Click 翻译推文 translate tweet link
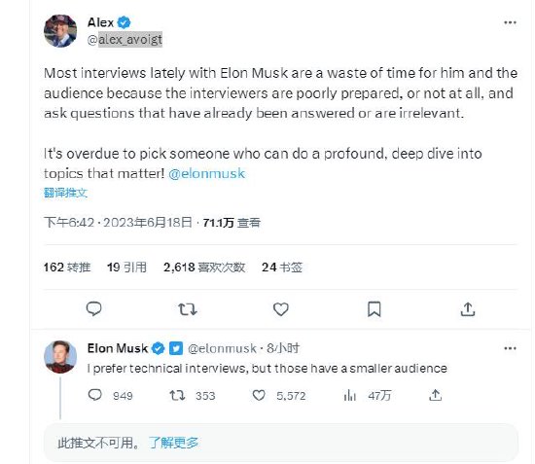This screenshot has height=464, width=535. pyautogui.click(x=65, y=193)
